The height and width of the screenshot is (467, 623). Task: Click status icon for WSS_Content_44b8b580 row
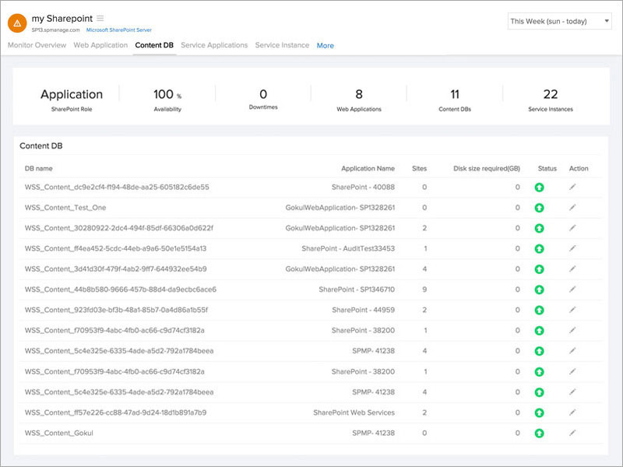539,288
